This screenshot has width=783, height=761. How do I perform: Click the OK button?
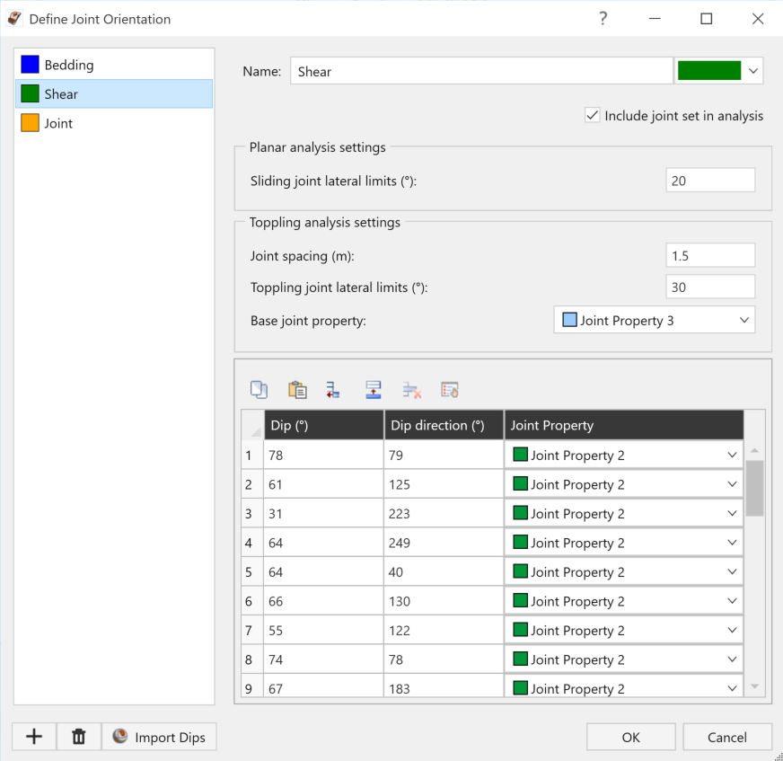pyautogui.click(x=630, y=737)
